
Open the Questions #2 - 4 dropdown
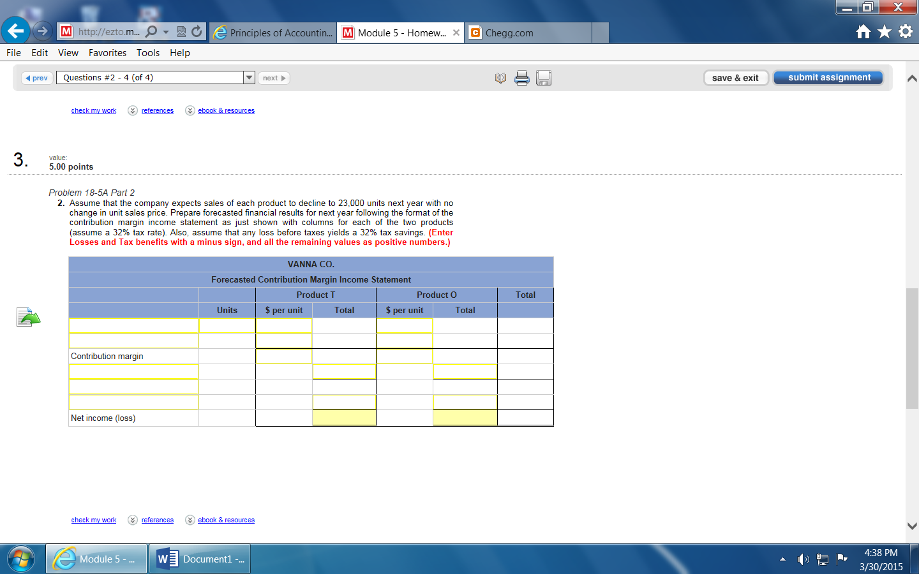pyautogui.click(x=249, y=77)
